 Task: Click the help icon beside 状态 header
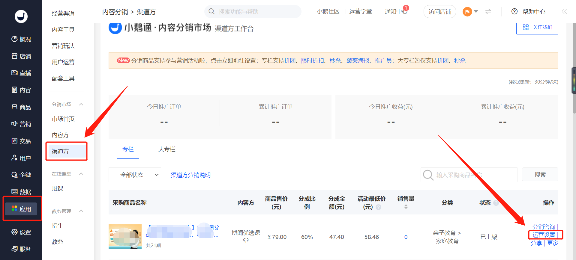pos(496,203)
